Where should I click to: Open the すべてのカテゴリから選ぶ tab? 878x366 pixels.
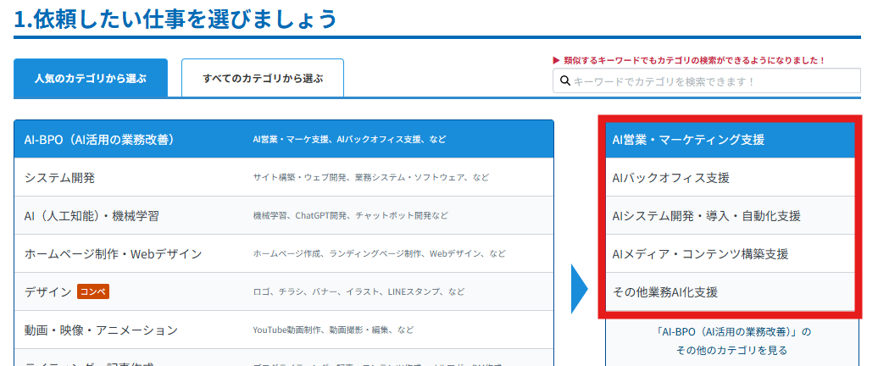click(263, 78)
